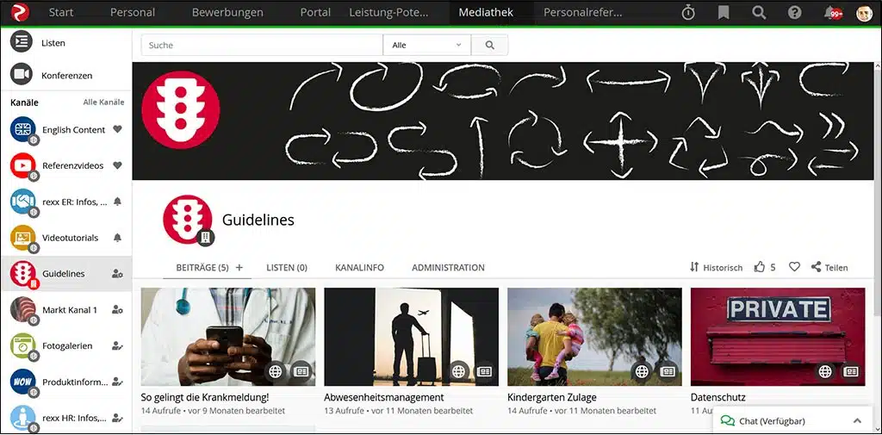Toggle favorite heart for English Content channel
This screenshot has width=882, height=435.
(x=118, y=130)
